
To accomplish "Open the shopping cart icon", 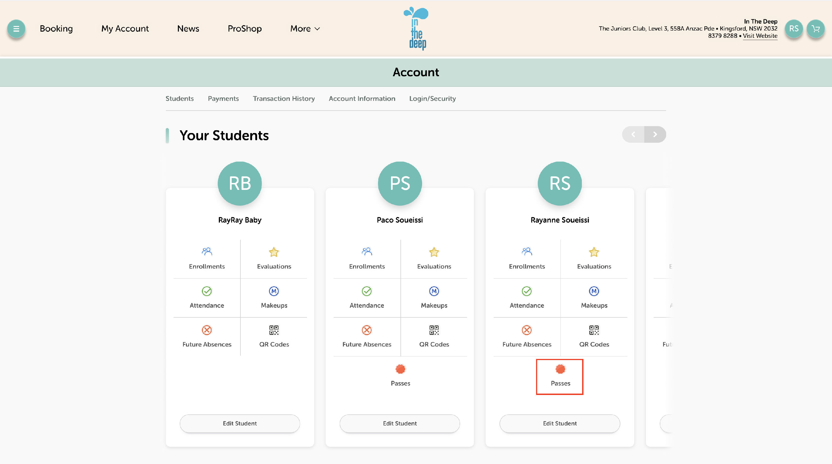I will pyautogui.click(x=816, y=29).
